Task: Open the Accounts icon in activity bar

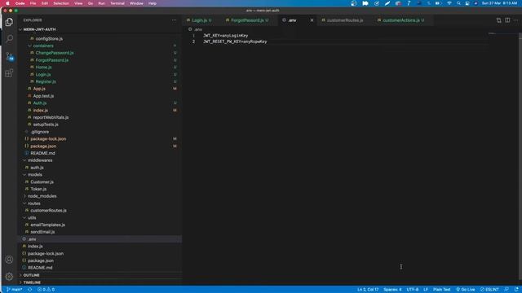Action: tap(9, 260)
